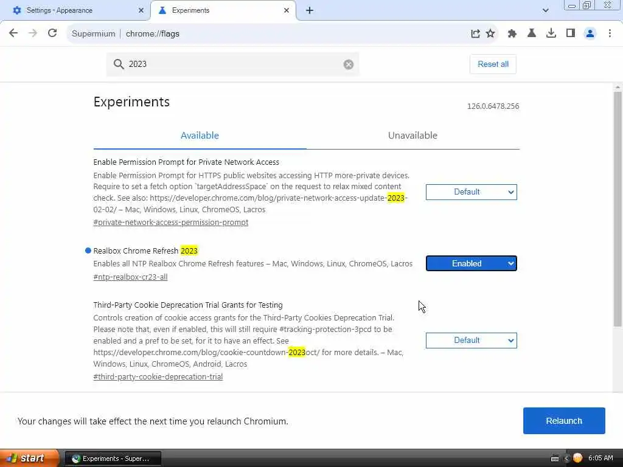Click the search magnifier icon

click(119, 64)
